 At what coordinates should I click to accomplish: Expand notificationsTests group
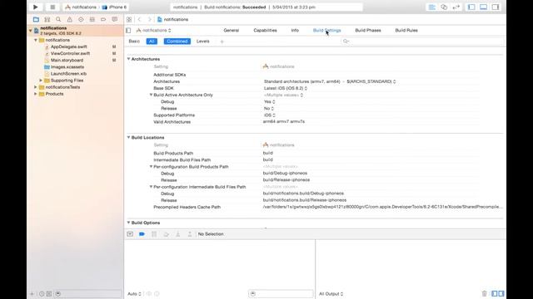click(35, 87)
